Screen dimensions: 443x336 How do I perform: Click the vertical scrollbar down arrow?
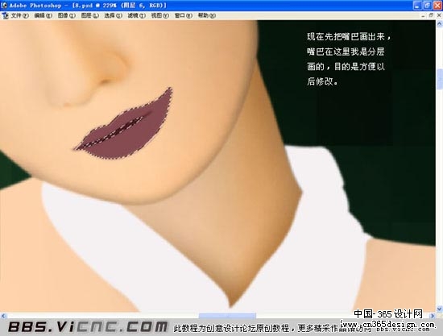(439, 309)
